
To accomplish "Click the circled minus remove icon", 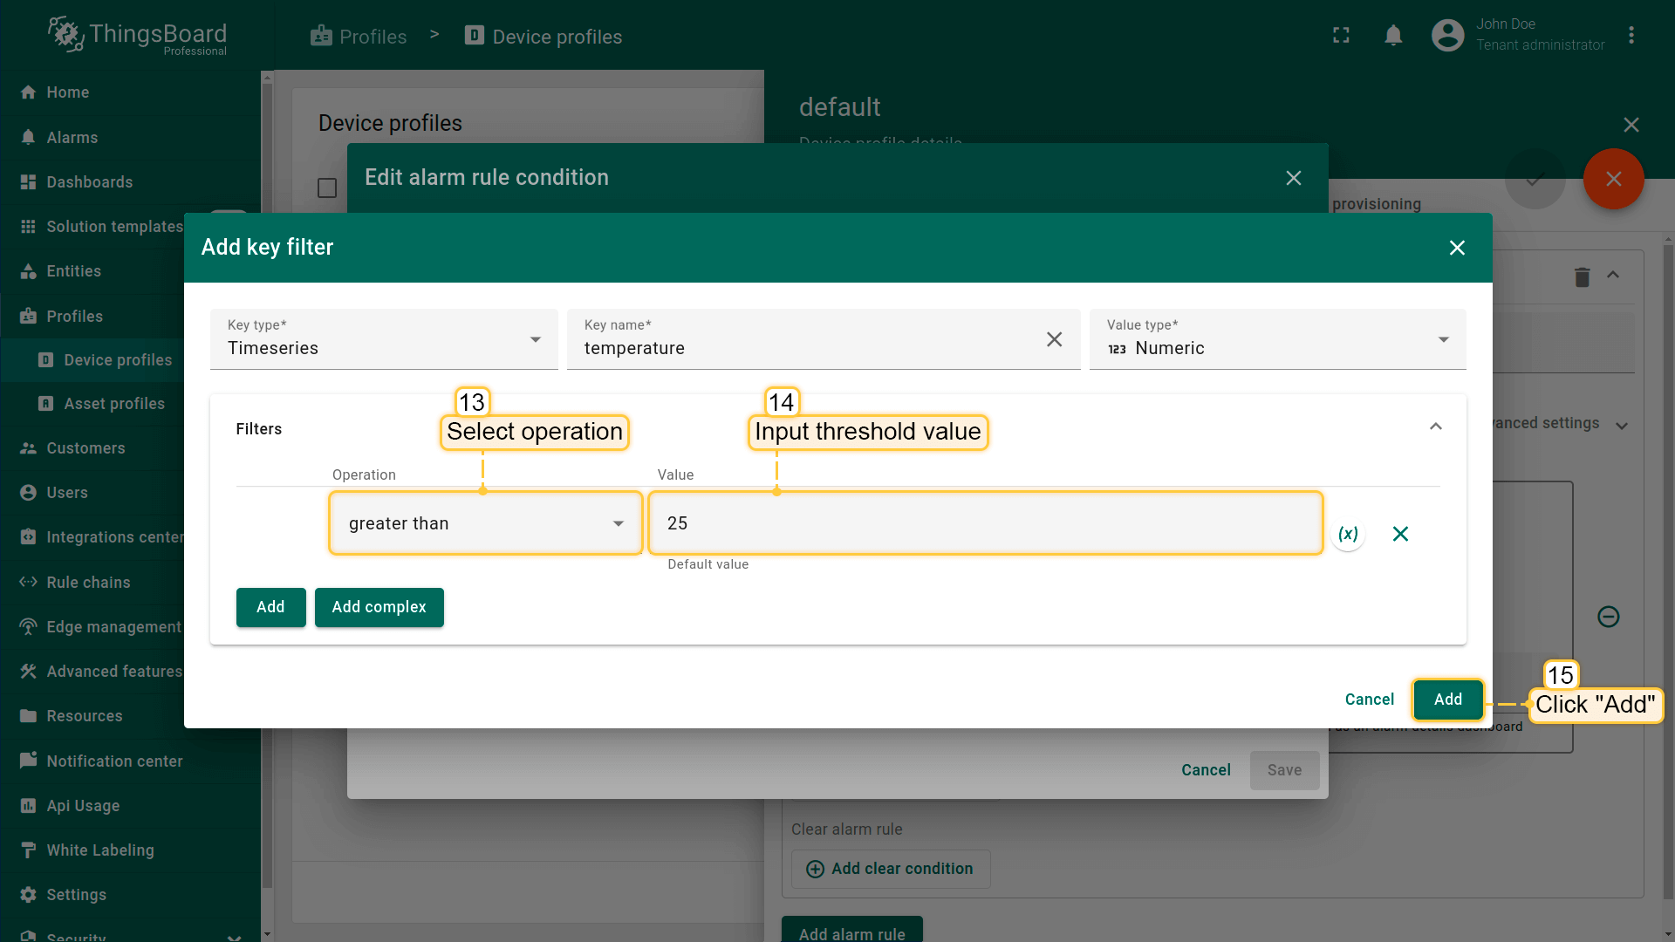I will (x=1608, y=617).
